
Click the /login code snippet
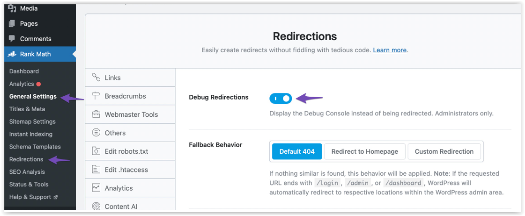coord(328,183)
